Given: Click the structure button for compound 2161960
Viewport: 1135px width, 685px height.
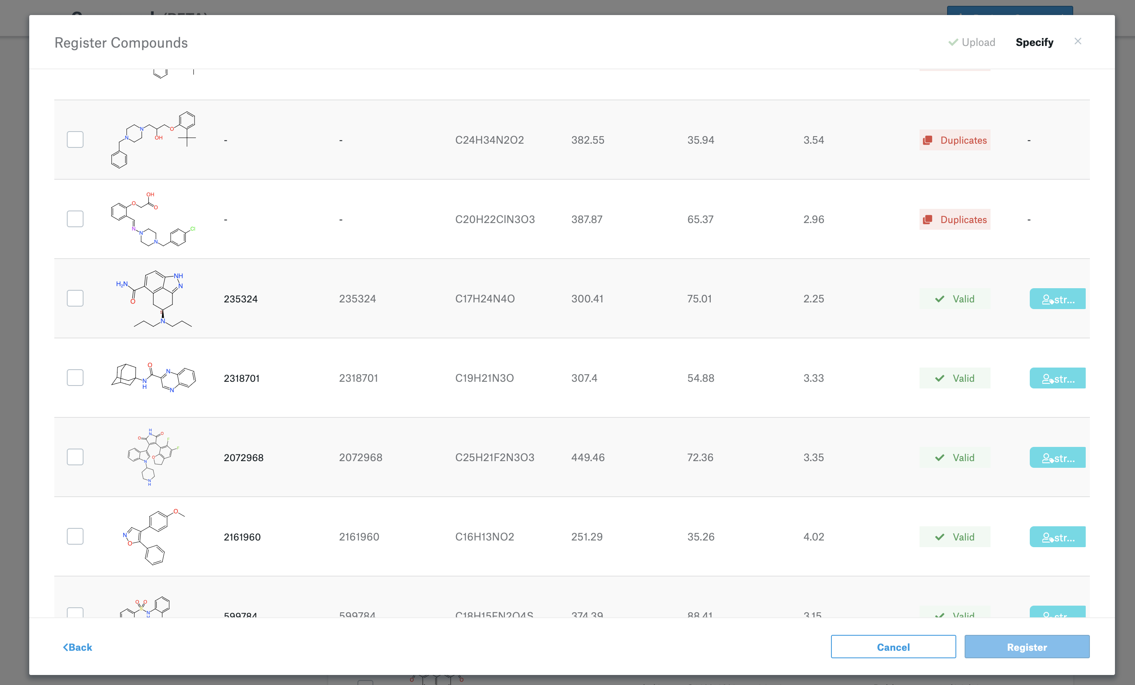Looking at the screenshot, I should [x=1057, y=537].
